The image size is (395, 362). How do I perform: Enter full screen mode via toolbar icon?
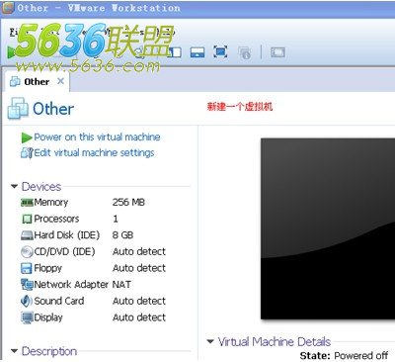click(220, 52)
